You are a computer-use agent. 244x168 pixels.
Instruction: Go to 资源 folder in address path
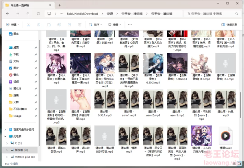tap(110, 14)
